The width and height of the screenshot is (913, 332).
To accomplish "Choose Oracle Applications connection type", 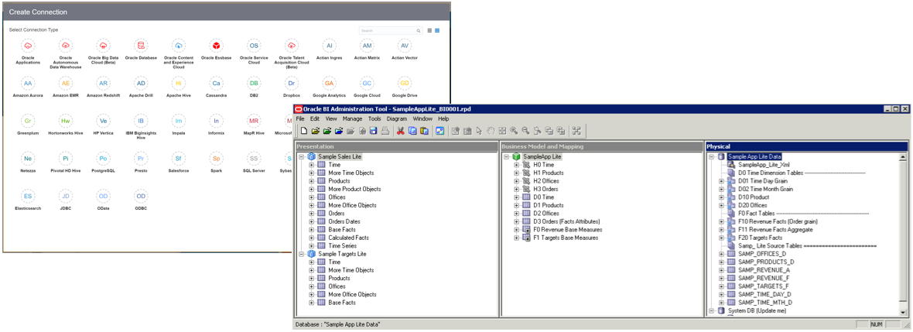I will [x=28, y=46].
